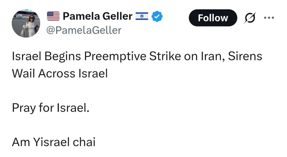Click the word 'Wail' in the second line
Screen dimensions: 287x157
click(x=24, y=73)
